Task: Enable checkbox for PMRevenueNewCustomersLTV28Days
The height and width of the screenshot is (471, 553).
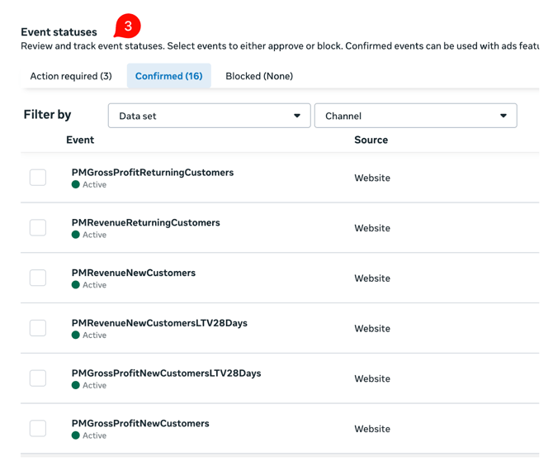Action: (38, 328)
